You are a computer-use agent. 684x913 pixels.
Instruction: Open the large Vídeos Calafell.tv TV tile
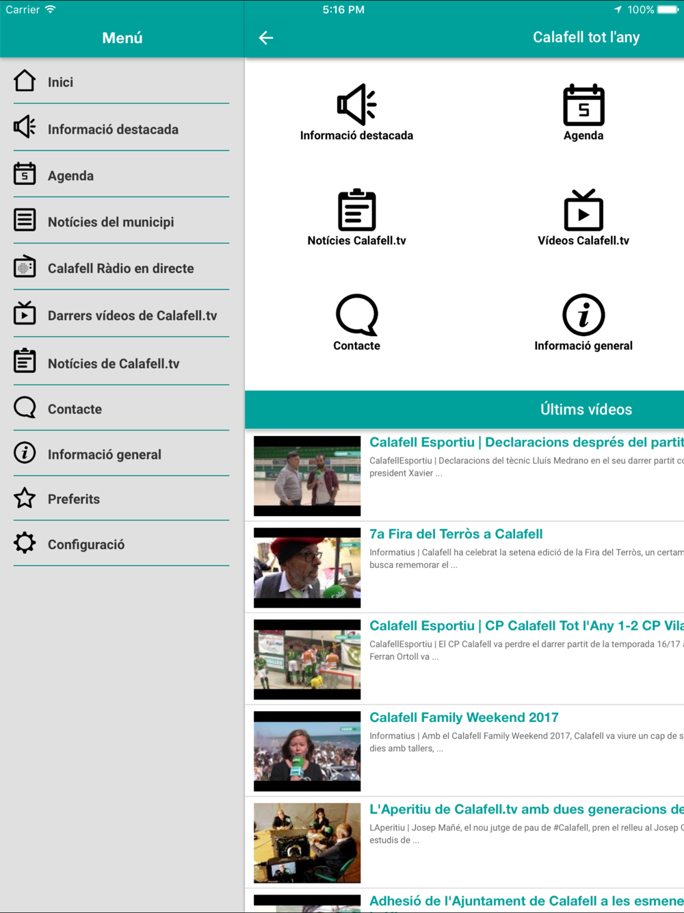[x=583, y=210]
